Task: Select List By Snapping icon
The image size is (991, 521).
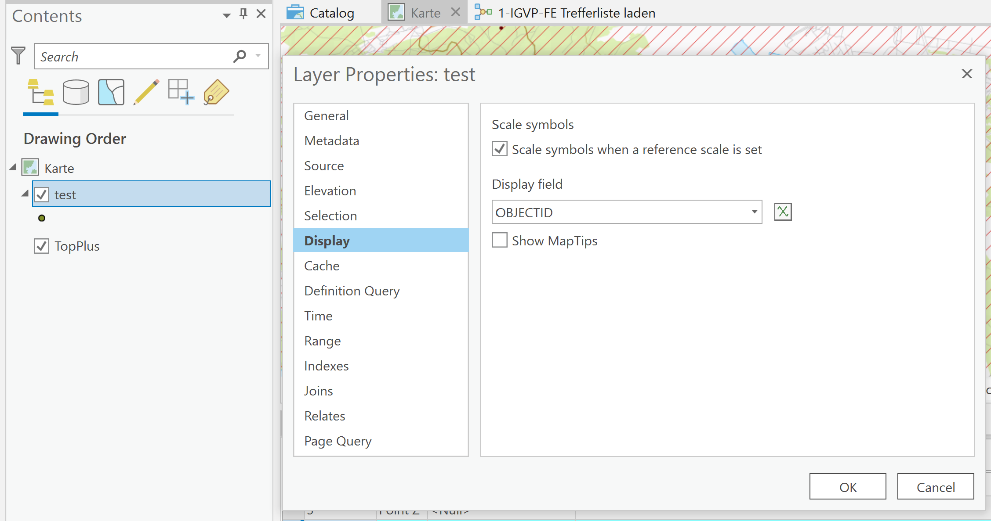Action: pos(181,92)
